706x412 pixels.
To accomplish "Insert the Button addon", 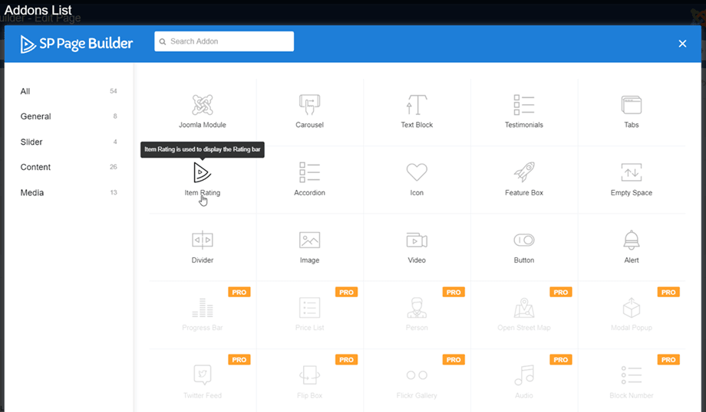I will (524, 240).
